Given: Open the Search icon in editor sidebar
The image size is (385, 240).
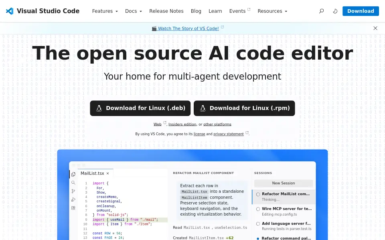Looking at the screenshot, I should pyautogui.click(x=73, y=183).
